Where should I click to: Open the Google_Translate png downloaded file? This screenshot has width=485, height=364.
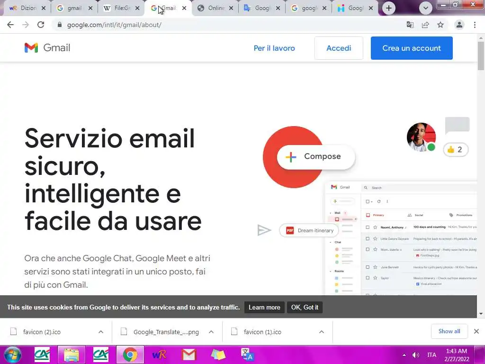(166, 332)
